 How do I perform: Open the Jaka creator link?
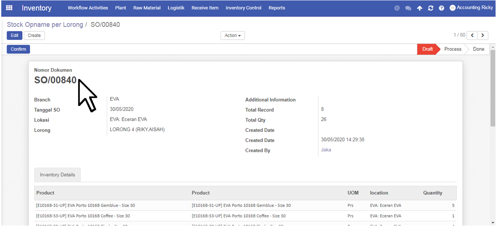coord(326,150)
